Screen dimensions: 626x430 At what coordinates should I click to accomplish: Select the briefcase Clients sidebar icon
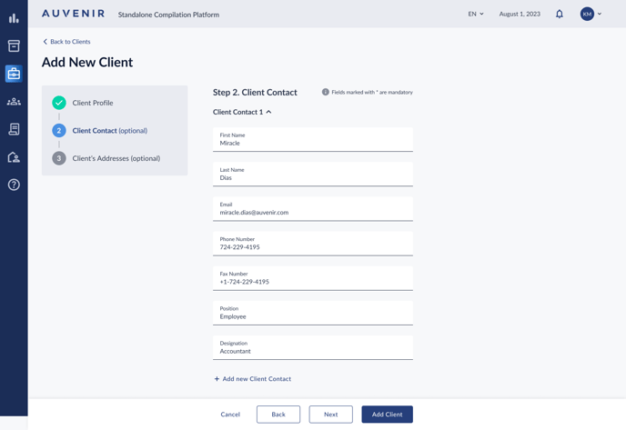[x=14, y=74]
